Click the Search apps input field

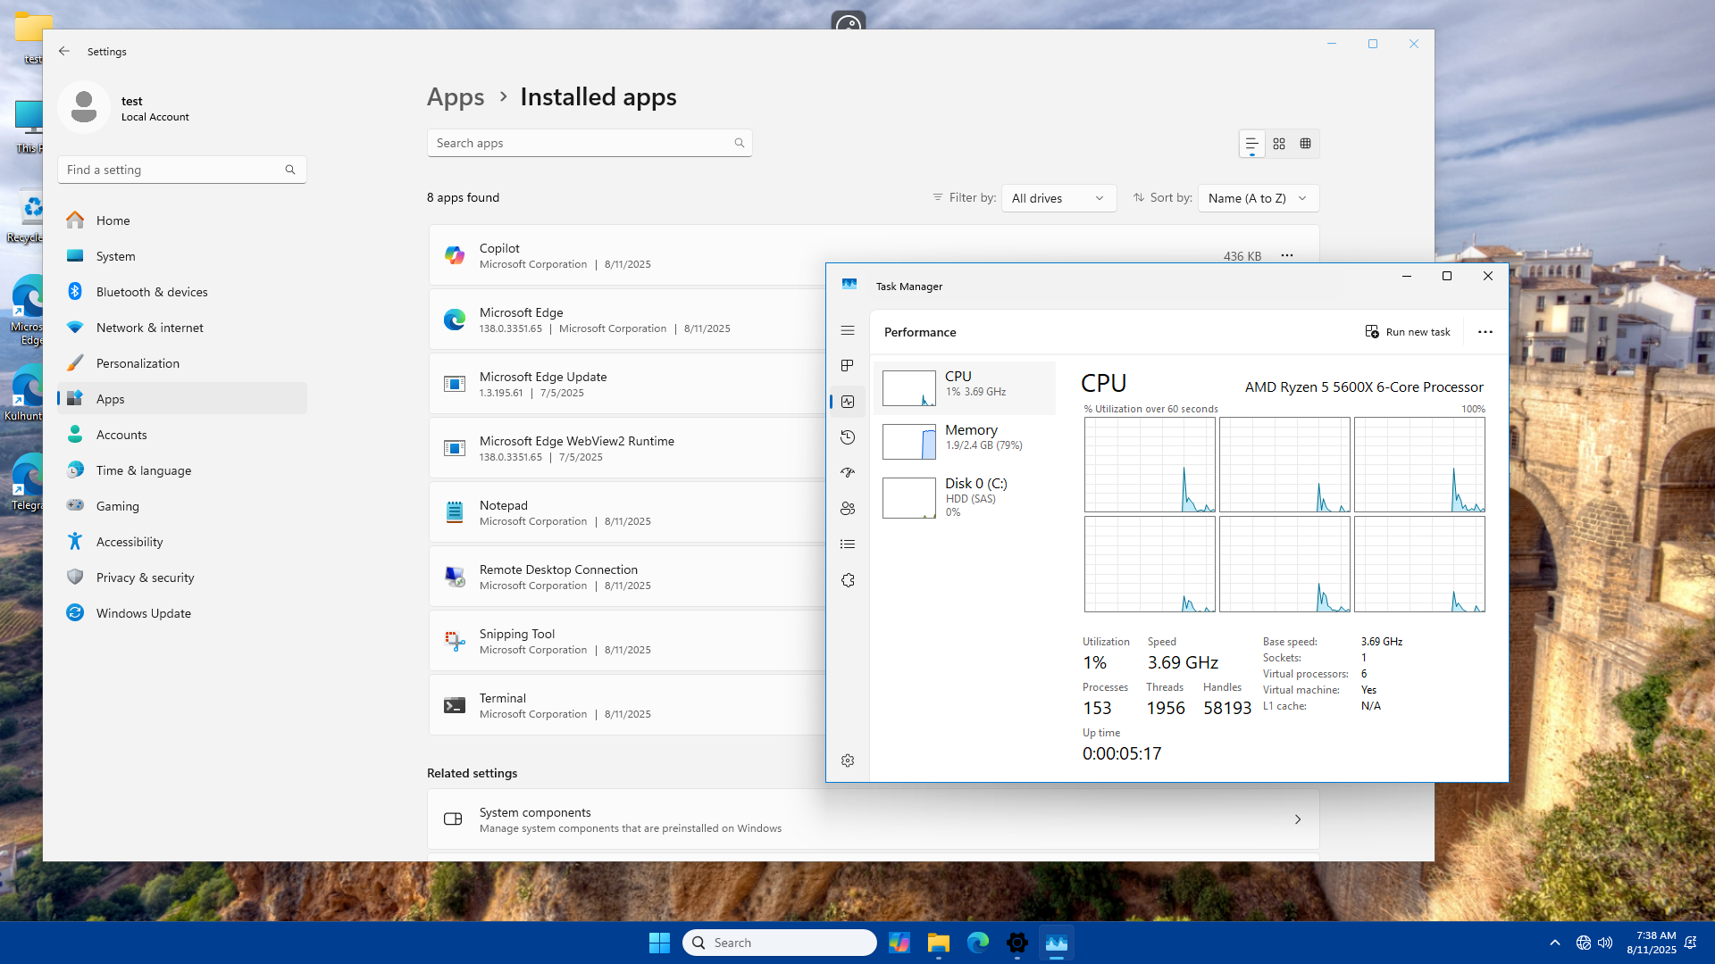click(x=590, y=143)
